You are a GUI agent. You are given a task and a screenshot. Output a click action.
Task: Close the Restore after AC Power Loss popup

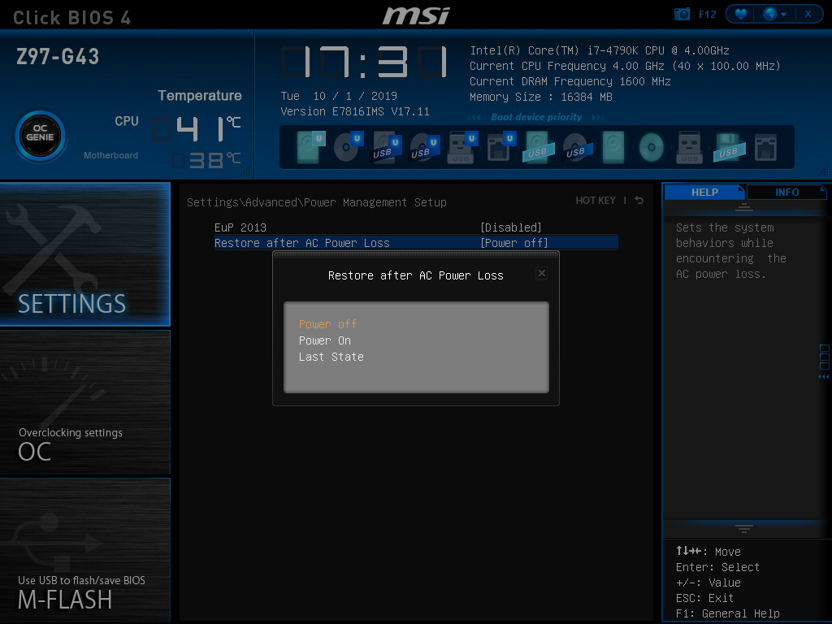(541, 273)
